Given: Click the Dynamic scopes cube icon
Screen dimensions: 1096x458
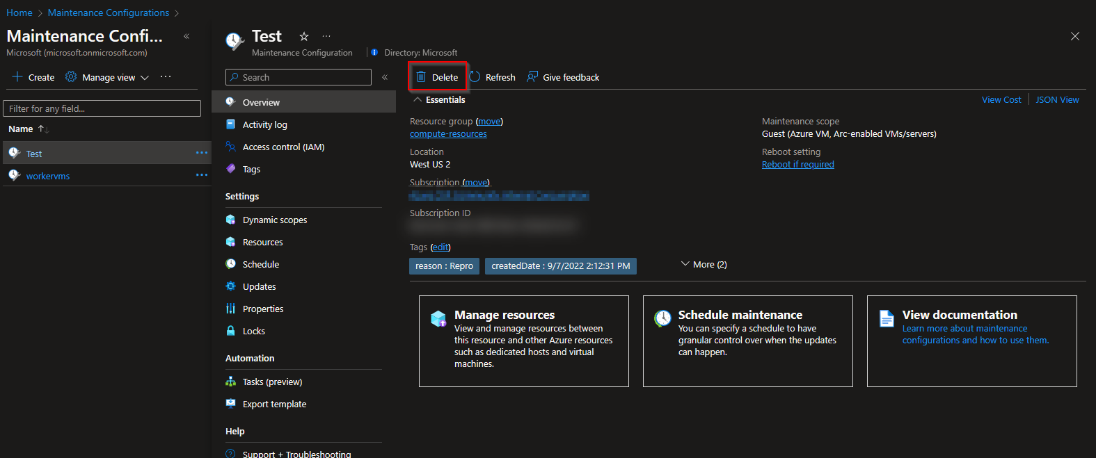Looking at the screenshot, I should [x=231, y=220].
